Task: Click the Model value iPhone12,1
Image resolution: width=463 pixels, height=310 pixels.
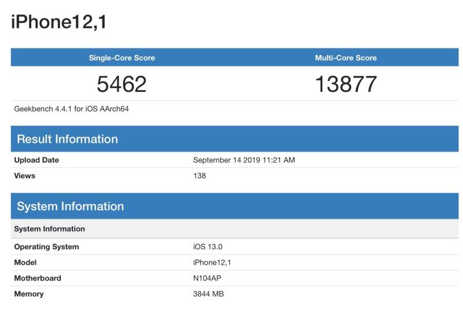Action: point(212,263)
